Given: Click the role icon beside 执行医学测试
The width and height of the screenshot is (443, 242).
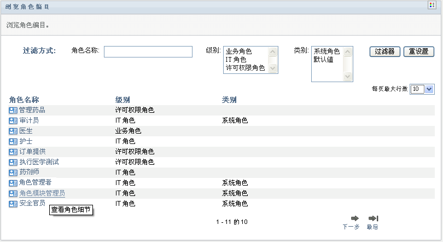Looking at the screenshot, I should (x=13, y=162).
